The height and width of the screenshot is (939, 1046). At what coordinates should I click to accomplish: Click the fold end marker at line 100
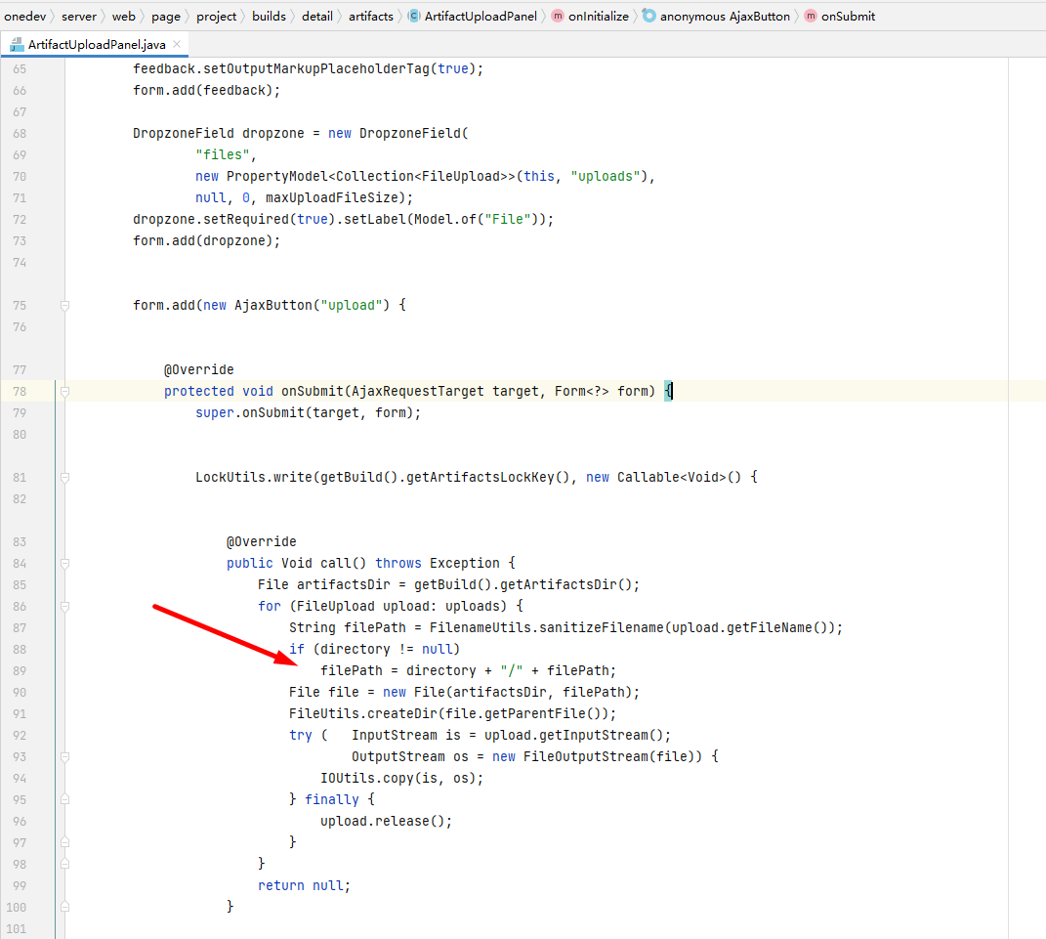pyautogui.click(x=63, y=907)
